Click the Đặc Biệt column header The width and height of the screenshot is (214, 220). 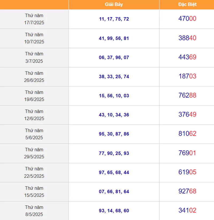pyautogui.click(x=187, y=5)
